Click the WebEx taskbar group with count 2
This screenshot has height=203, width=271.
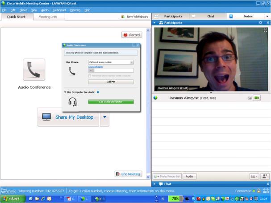coord(99,199)
